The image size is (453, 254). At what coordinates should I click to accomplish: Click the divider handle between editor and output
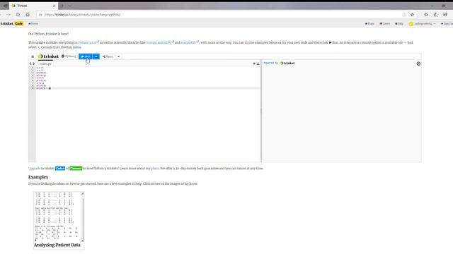click(261, 111)
